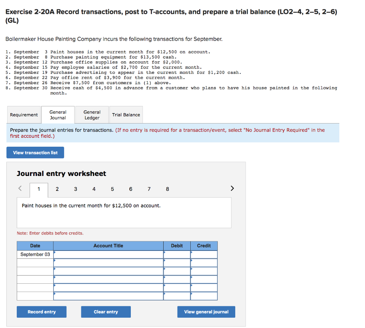Image resolution: width=365 pixels, height=328 pixels.
Task: Click the left chevron arrow
Action: (x=20, y=188)
